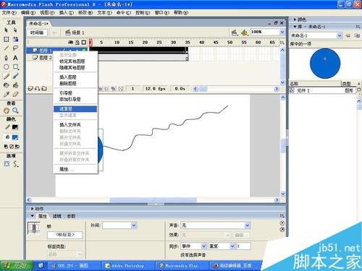Viewport: 362px width, 271px height.
Task: Open the 声音 sound dropdown
Action: coord(247,225)
